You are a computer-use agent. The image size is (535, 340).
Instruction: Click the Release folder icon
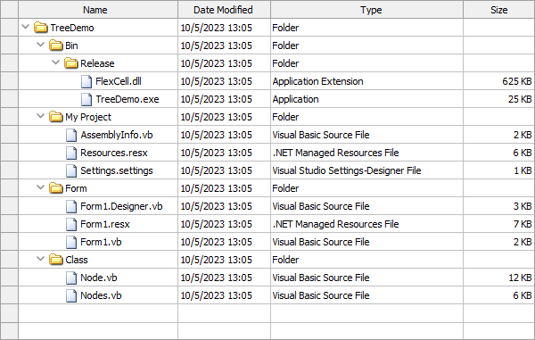(71, 63)
